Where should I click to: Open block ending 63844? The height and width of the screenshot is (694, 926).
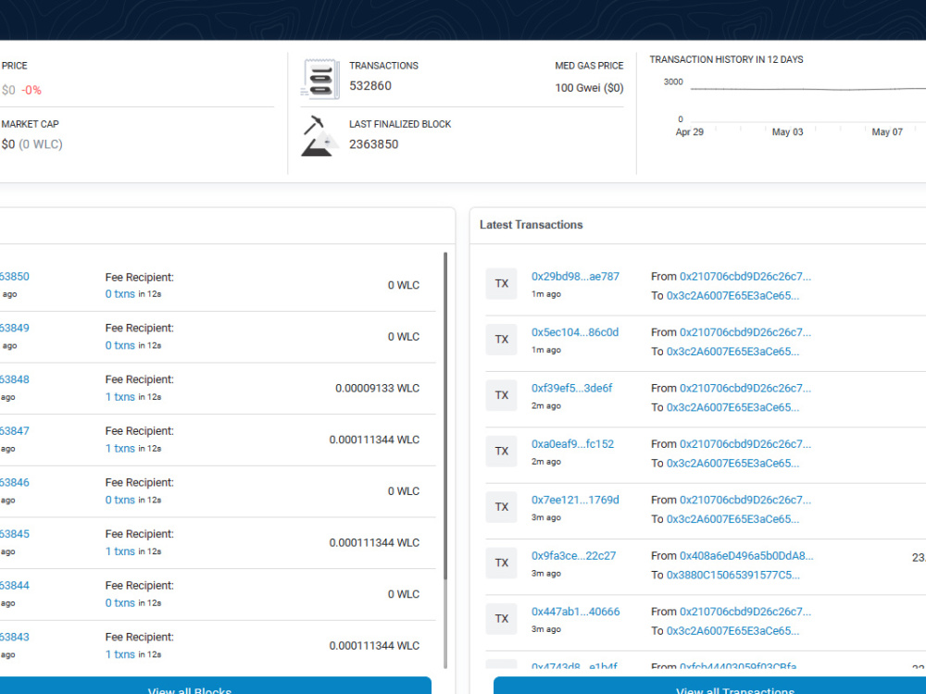(14, 586)
